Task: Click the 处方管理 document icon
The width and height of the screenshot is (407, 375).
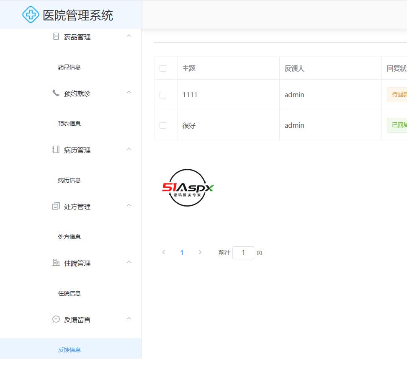Action: coord(56,206)
